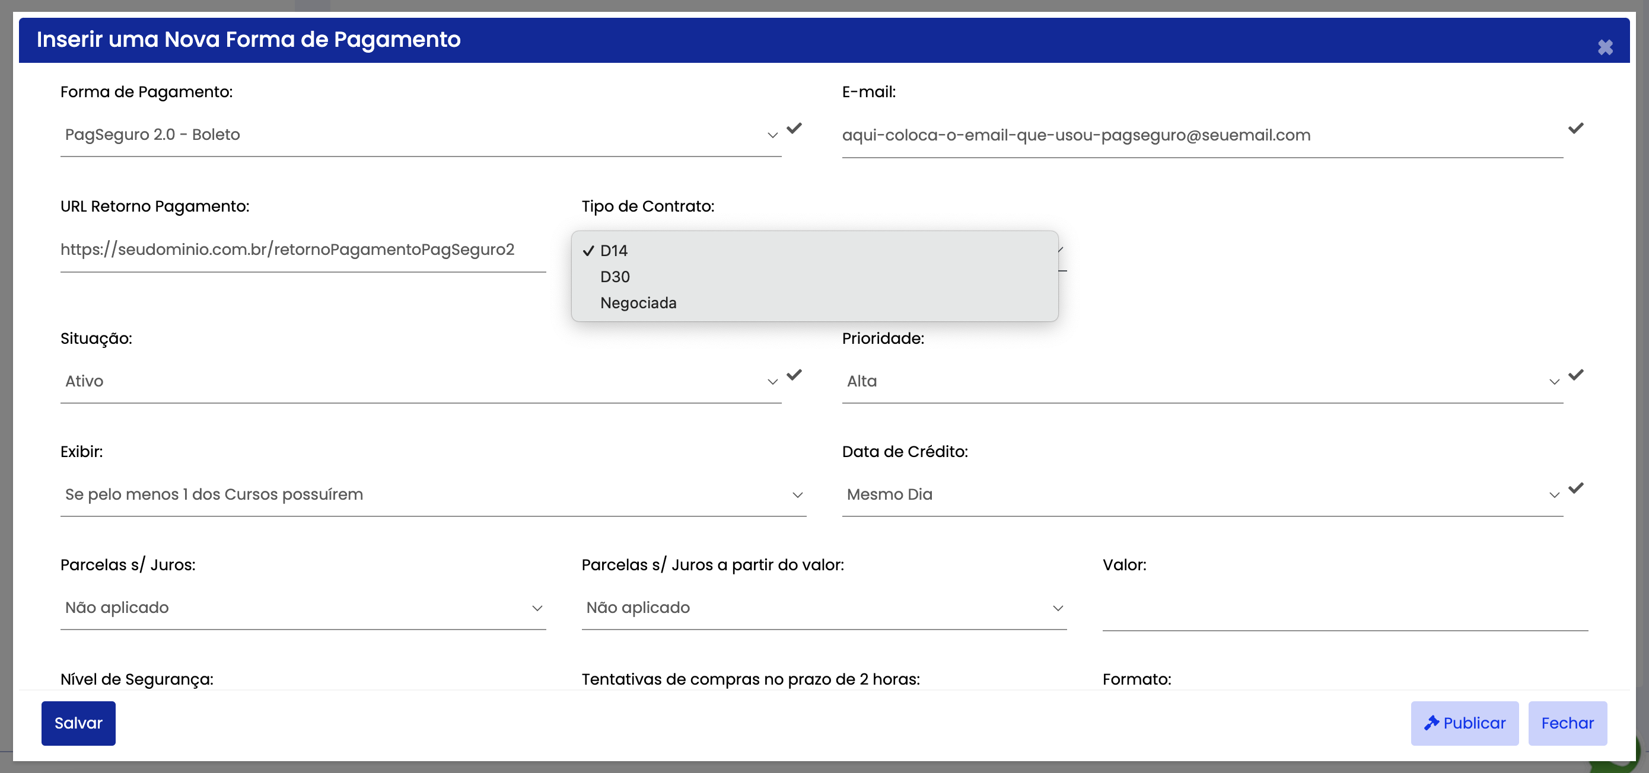Expand the Exibir dropdown
1649x773 pixels.
pyautogui.click(x=433, y=494)
